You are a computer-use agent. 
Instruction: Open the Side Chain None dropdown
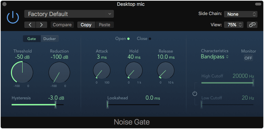241,14
